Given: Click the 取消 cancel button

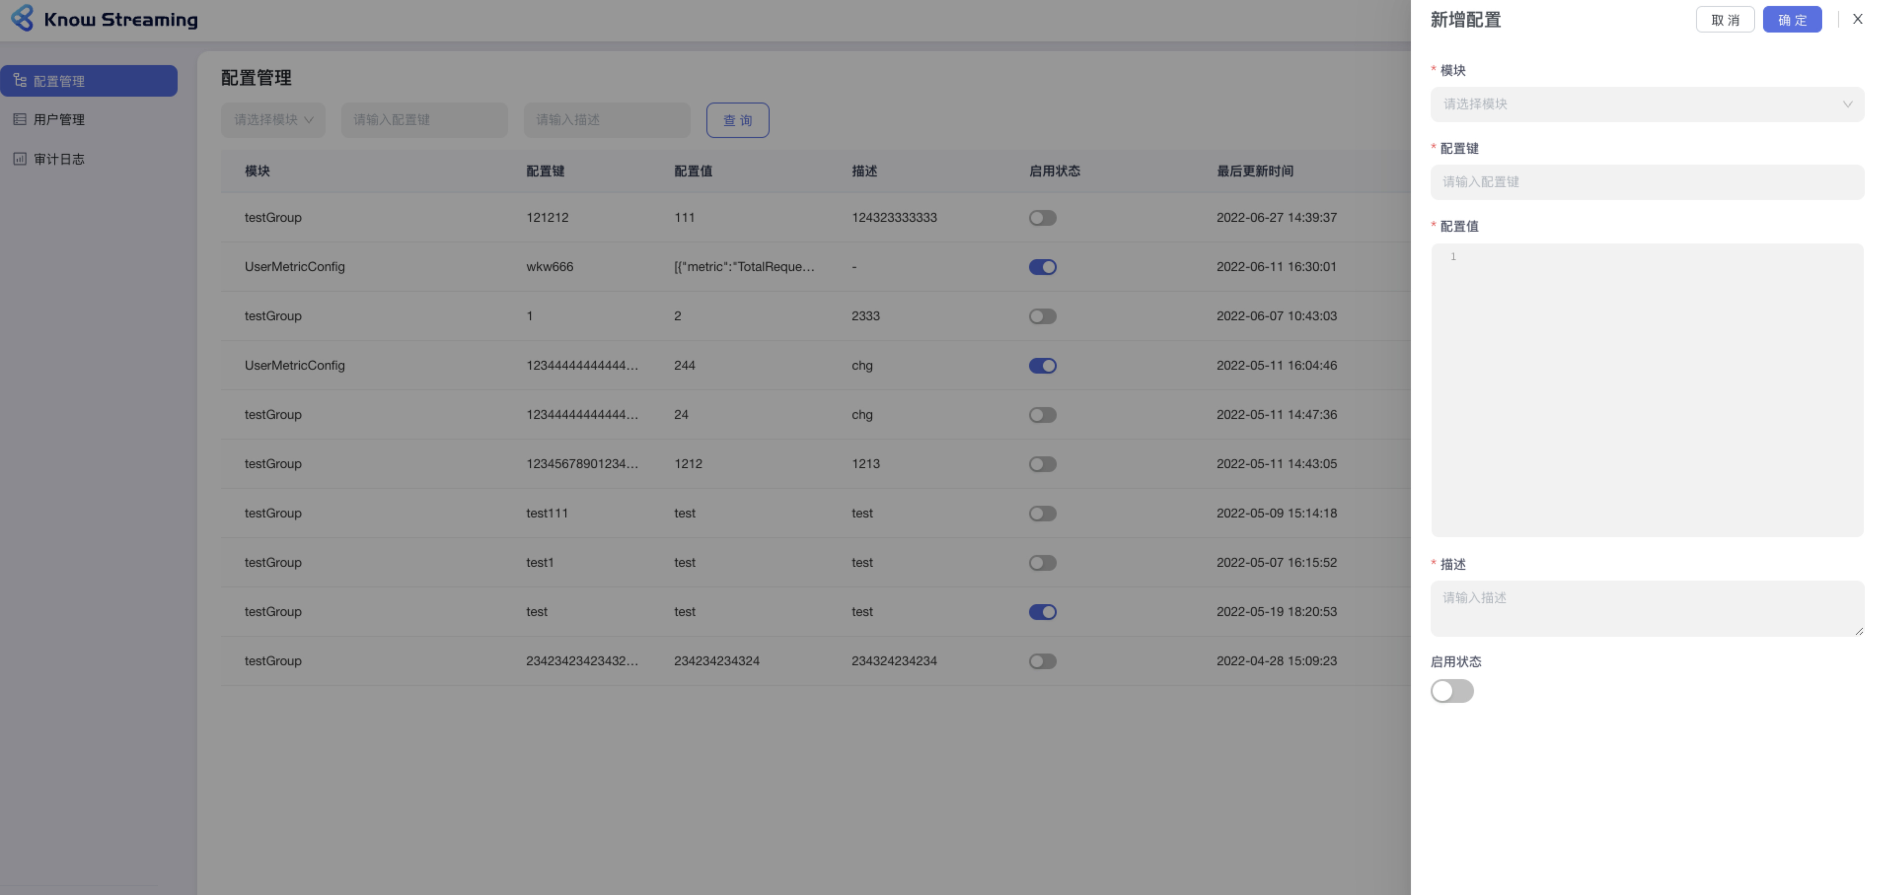Looking at the screenshot, I should [1725, 20].
